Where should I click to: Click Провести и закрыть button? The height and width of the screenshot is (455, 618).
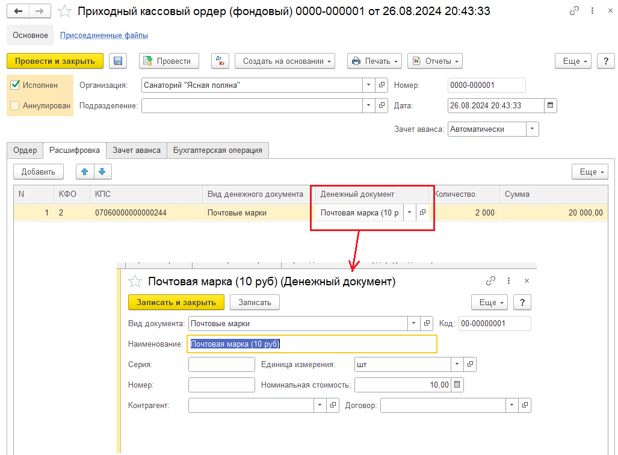55,61
